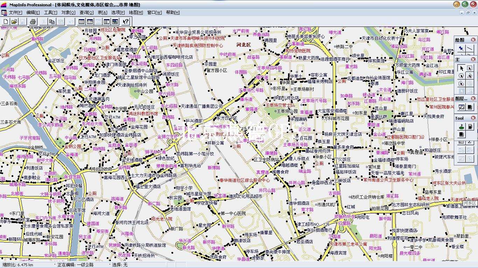The height and width of the screenshot is (268, 478).
Task: Click the gas pump icon in Tool panel
Action: [x=470, y=127]
